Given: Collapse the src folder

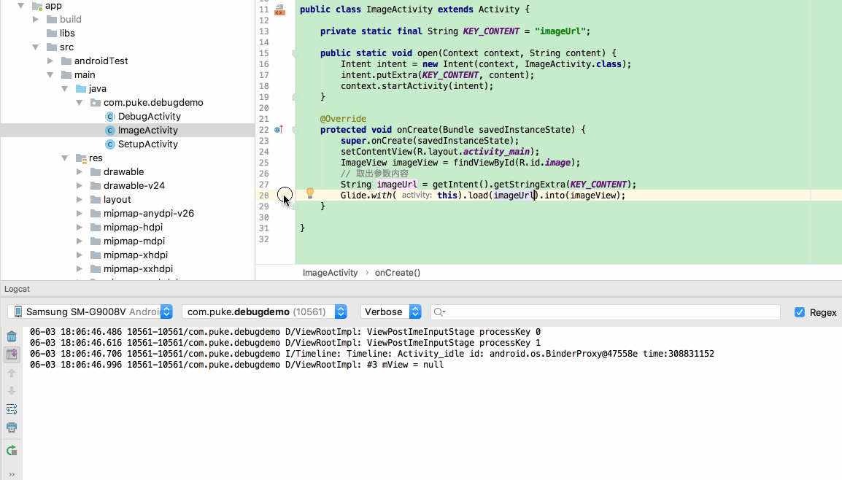Looking at the screenshot, I should point(34,47).
